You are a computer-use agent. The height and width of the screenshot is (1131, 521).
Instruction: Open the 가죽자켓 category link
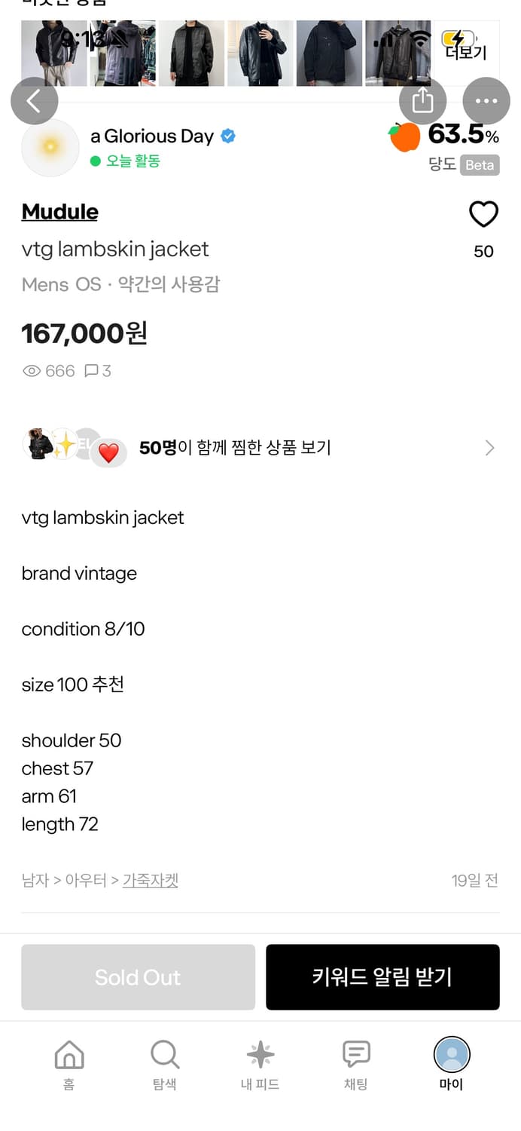point(150,880)
